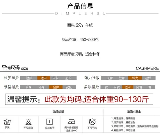Click the CASHMERE label
This screenshot has width=160, height=139.
[x=147, y=68]
